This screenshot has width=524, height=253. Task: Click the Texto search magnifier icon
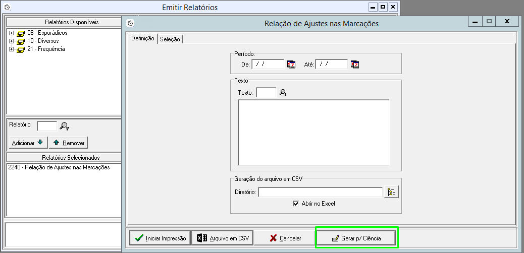click(283, 93)
